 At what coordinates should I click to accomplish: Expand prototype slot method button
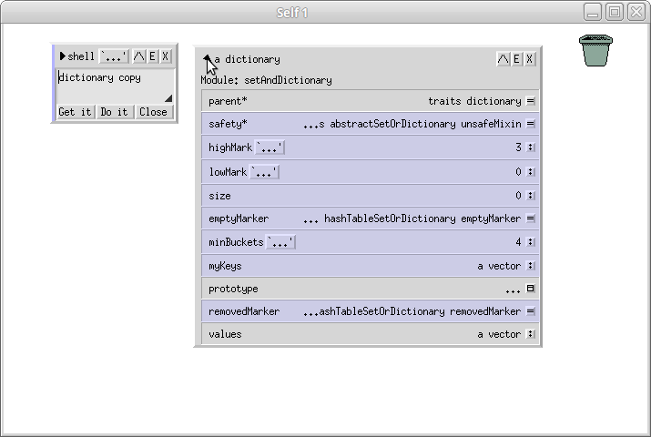click(531, 289)
